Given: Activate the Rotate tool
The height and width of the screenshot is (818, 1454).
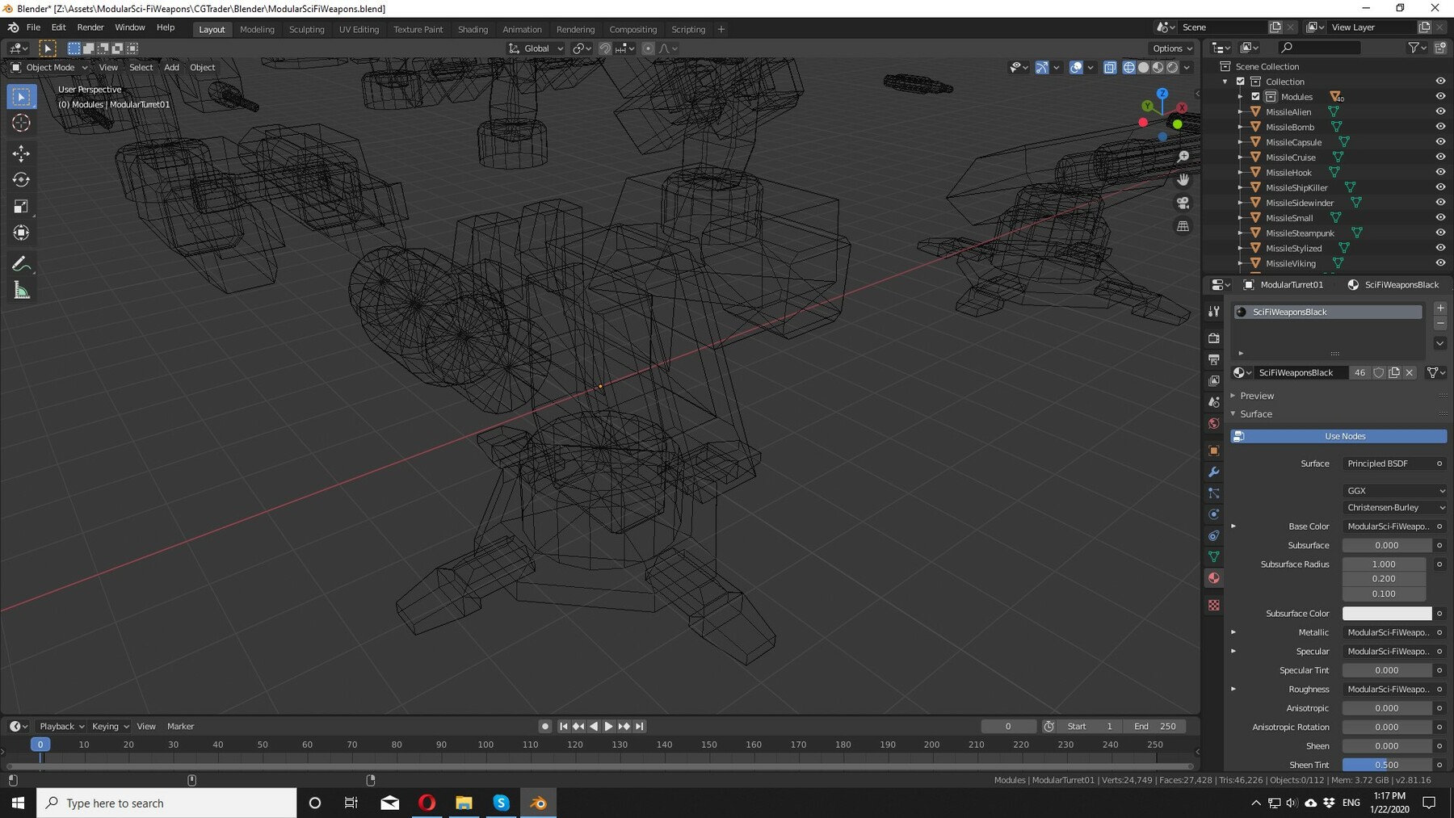Looking at the screenshot, I should tap(22, 179).
